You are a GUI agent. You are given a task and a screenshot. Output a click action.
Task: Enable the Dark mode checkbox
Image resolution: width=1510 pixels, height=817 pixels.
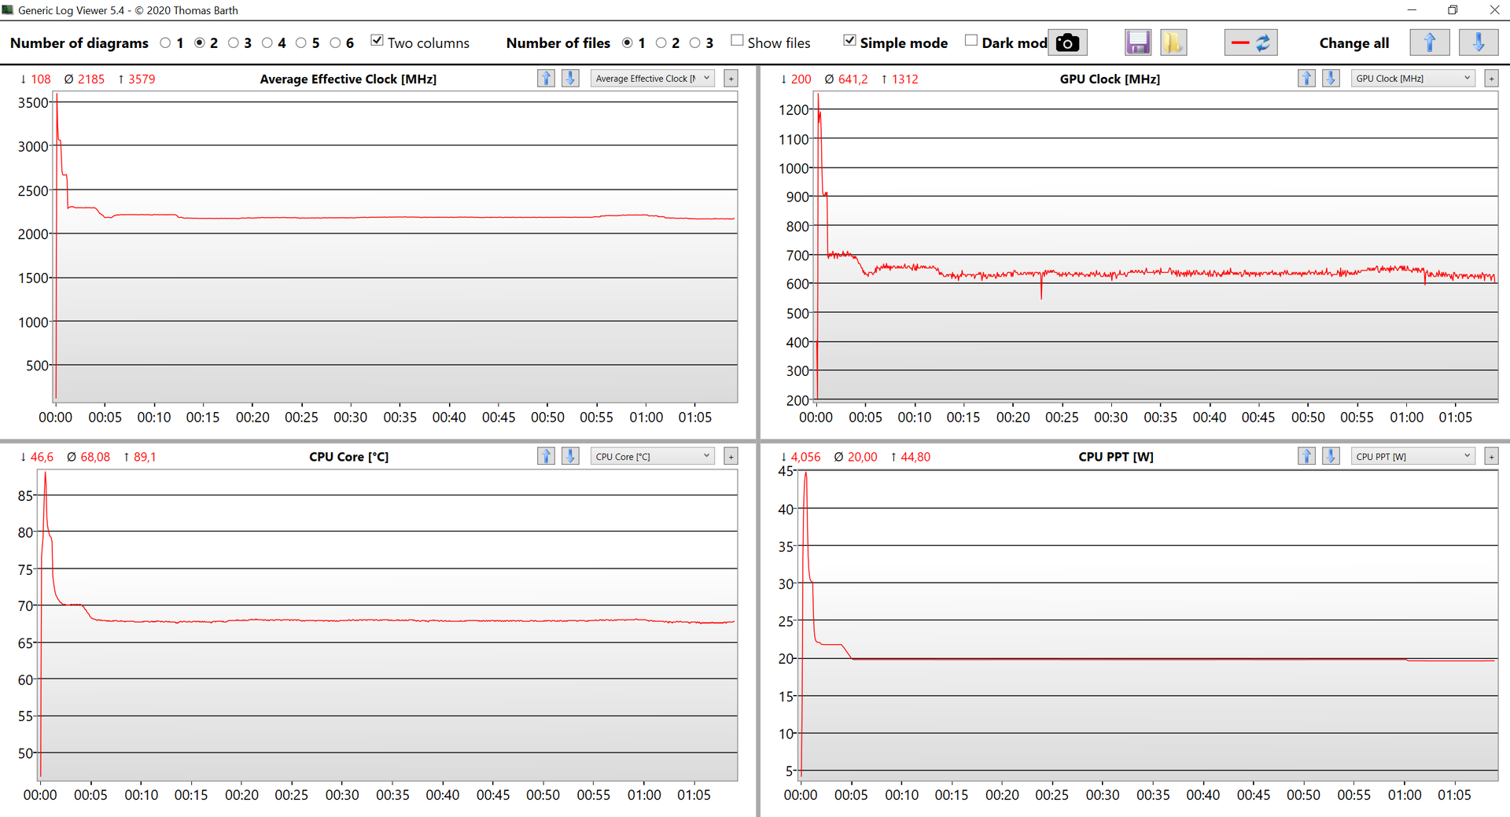[971, 41]
